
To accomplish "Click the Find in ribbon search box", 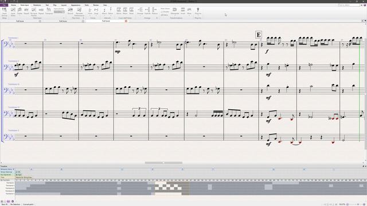I will [348, 5].
